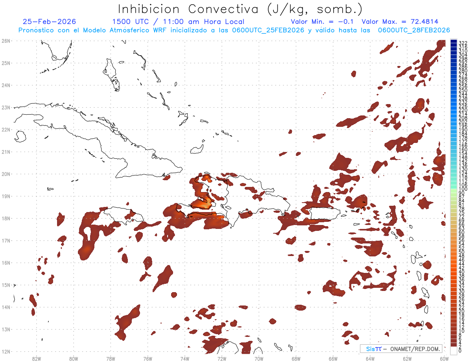Image resolution: width=472 pixels, height=364 pixels.
Task: Select the "Valor Max. = 72.4814" label
Action: coord(400,22)
